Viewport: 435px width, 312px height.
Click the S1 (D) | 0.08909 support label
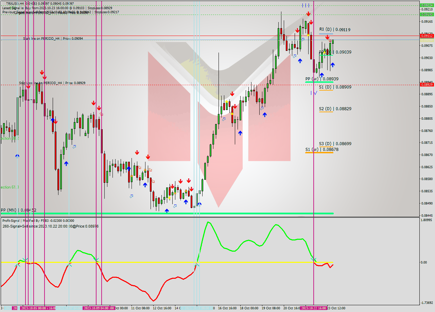click(335, 87)
